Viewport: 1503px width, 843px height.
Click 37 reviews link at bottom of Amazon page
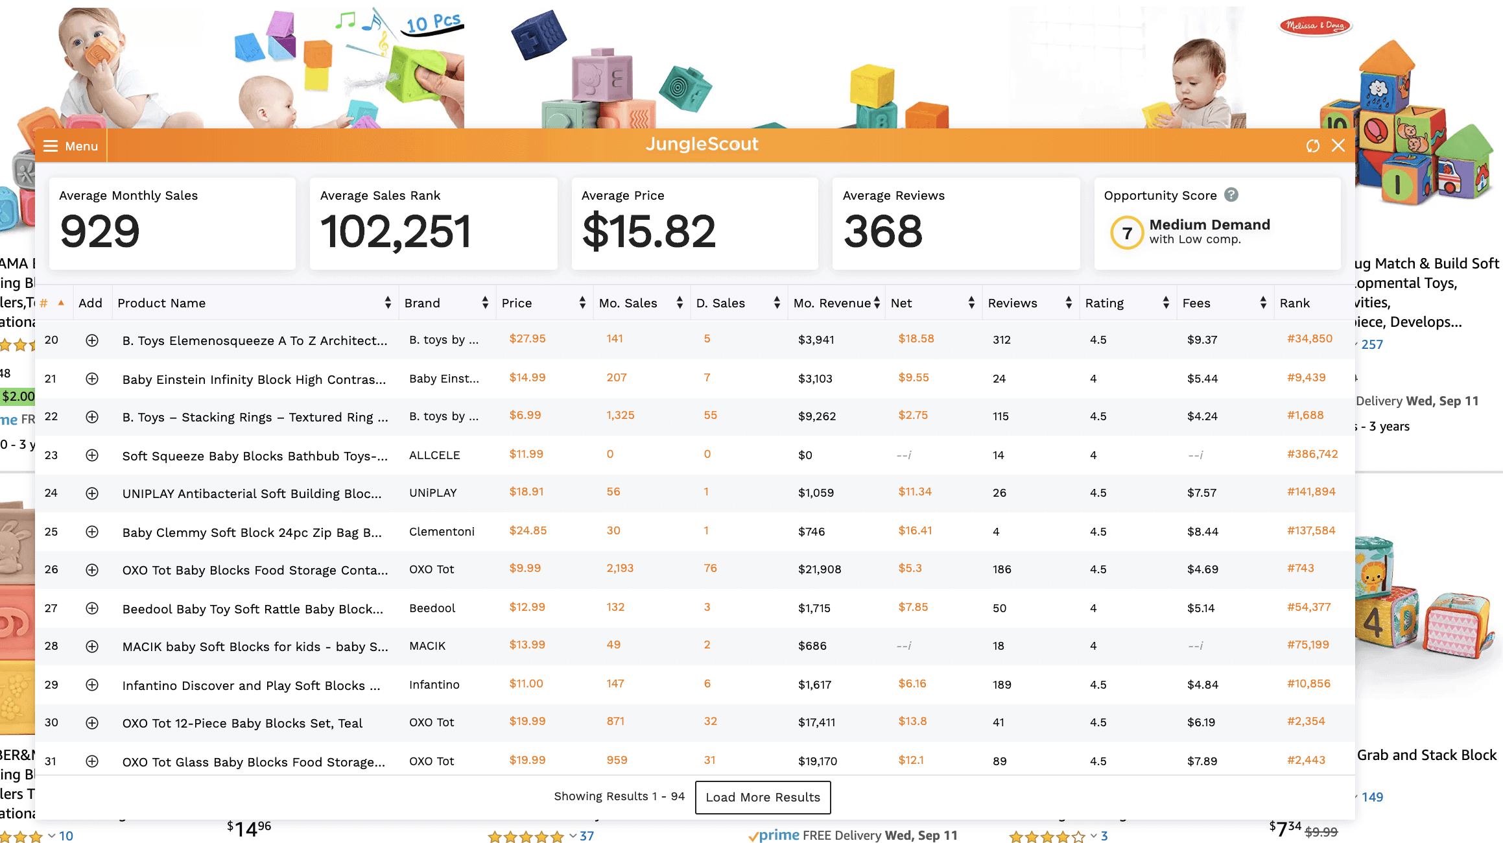click(587, 836)
